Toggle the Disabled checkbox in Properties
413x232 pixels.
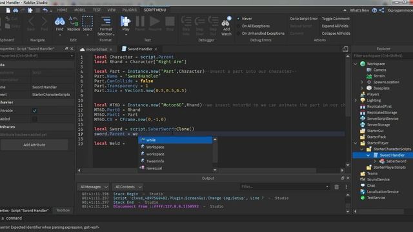tap(34, 119)
